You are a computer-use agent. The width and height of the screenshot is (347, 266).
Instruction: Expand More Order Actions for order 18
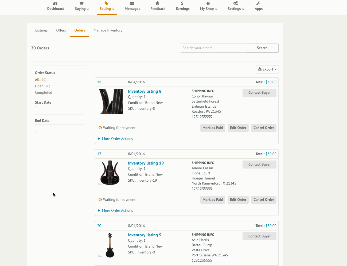tap(115, 139)
